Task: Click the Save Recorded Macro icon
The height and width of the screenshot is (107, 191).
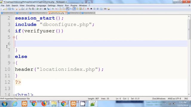Action: coord(101,9)
